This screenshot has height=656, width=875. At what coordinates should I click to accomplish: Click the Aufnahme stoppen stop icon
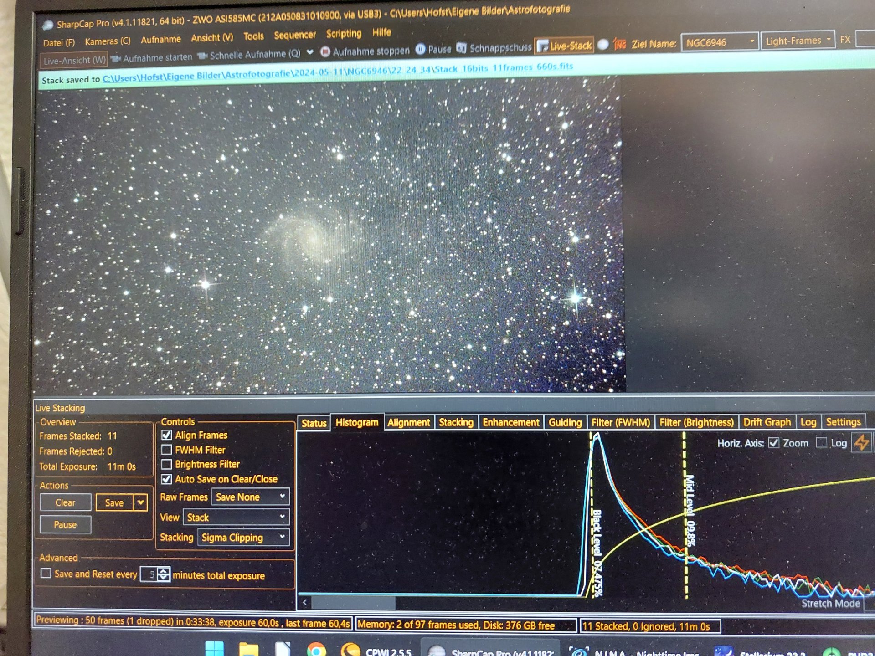[x=325, y=51]
